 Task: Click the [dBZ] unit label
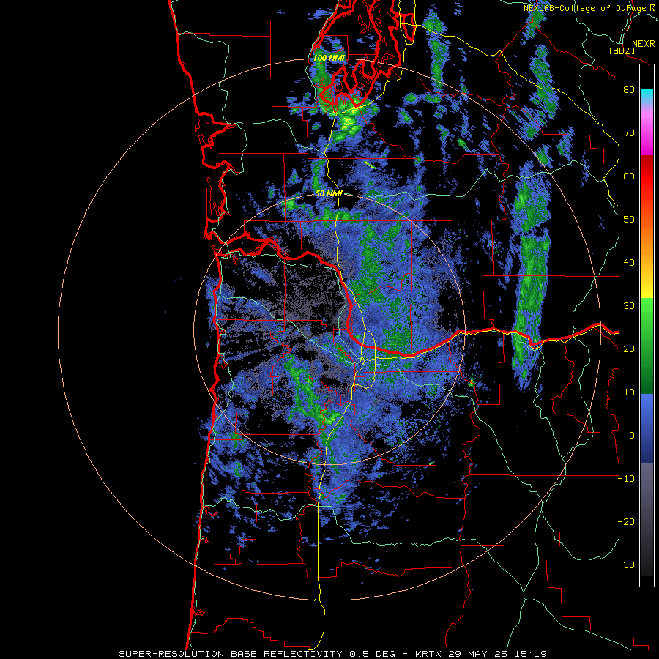click(x=622, y=51)
